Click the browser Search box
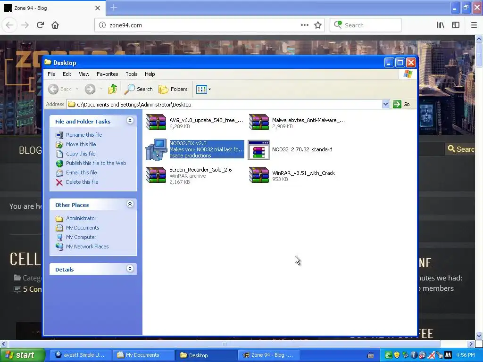Screen dimensions: 483x362 click(366, 25)
